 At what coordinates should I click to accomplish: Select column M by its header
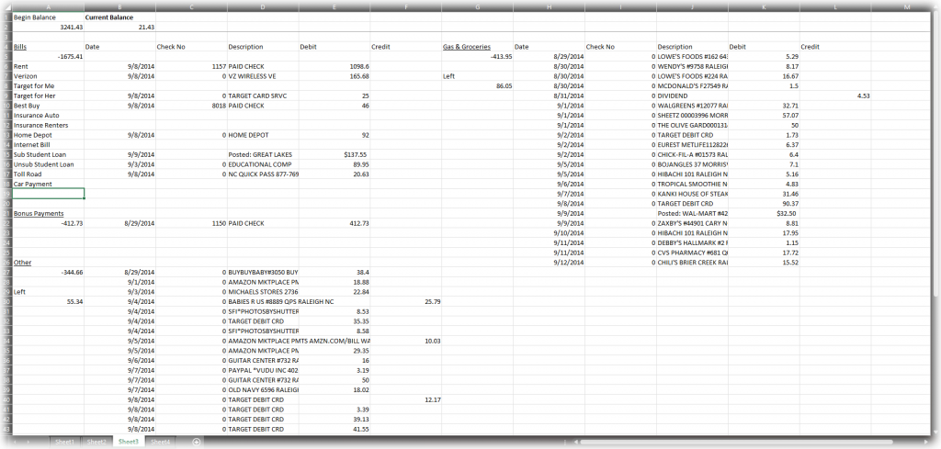click(x=907, y=6)
